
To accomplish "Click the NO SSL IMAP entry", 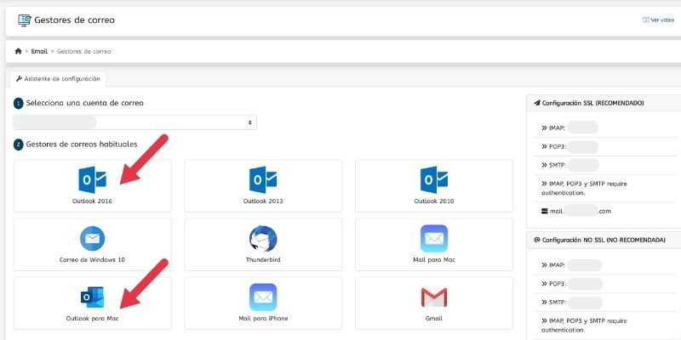I will point(571,265).
